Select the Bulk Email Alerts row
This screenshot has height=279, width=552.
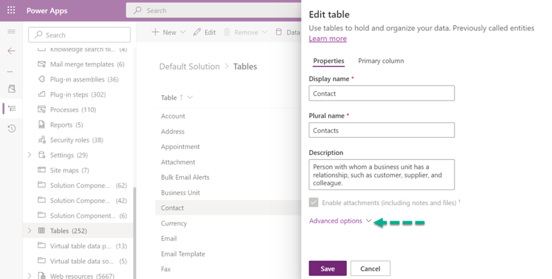click(228, 177)
